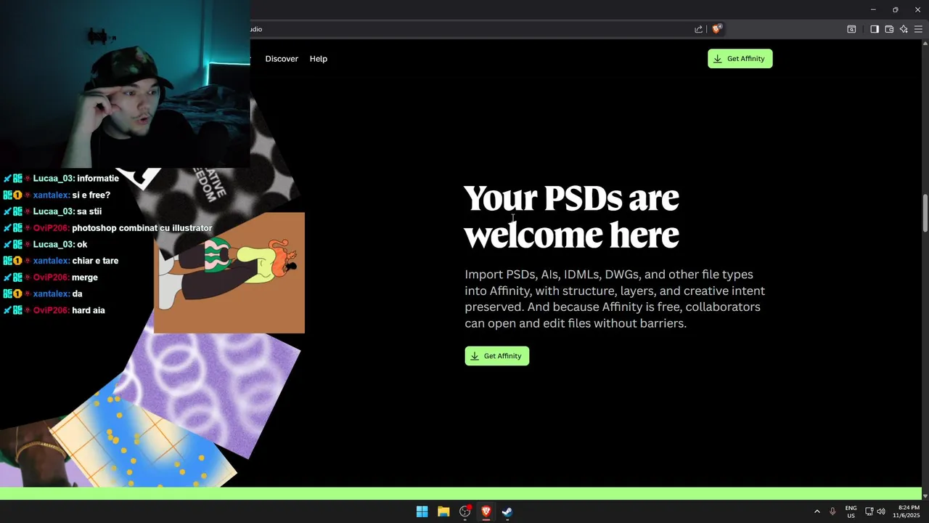Open the clock showing 8:24 PM
The image size is (929, 523).
tap(908, 511)
